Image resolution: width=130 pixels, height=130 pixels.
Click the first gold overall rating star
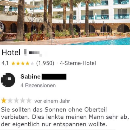click(x=13, y=63)
